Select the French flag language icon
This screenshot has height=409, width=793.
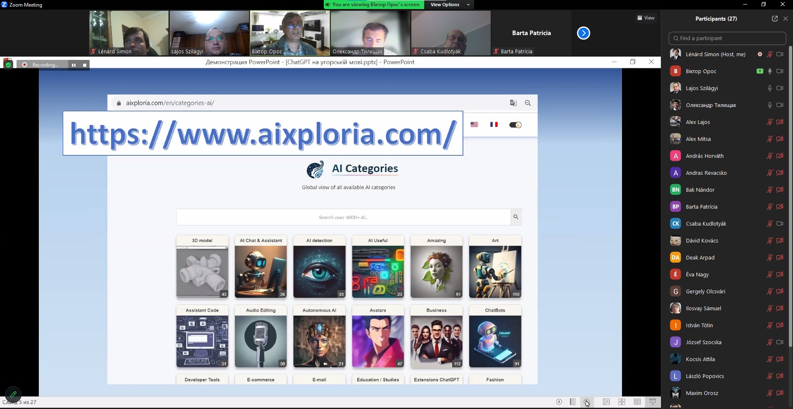[x=494, y=124]
